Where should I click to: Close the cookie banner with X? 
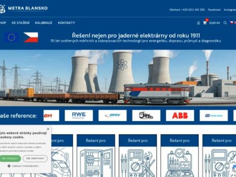pyautogui.click(x=48, y=129)
